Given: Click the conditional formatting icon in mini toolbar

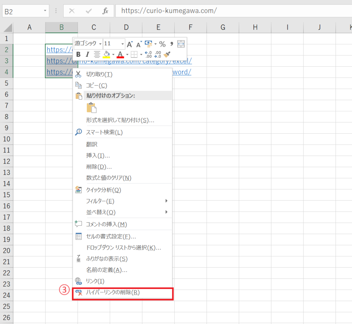Looking at the screenshot, I should 148,44.
